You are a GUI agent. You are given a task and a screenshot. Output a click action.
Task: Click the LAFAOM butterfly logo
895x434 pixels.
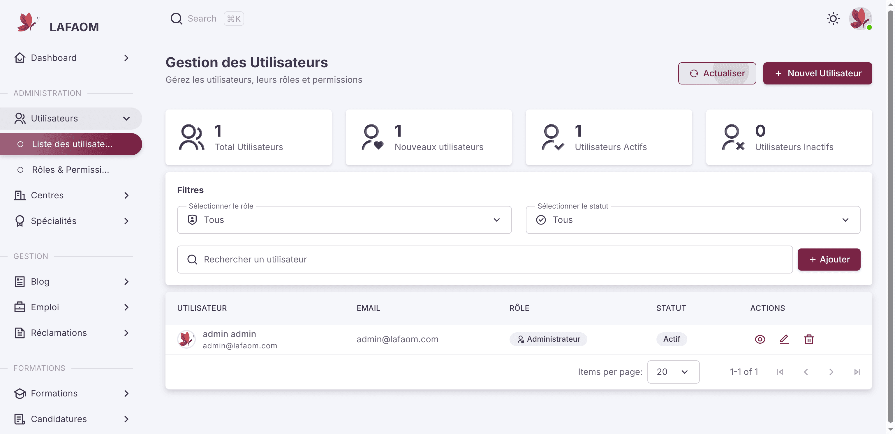click(x=28, y=23)
